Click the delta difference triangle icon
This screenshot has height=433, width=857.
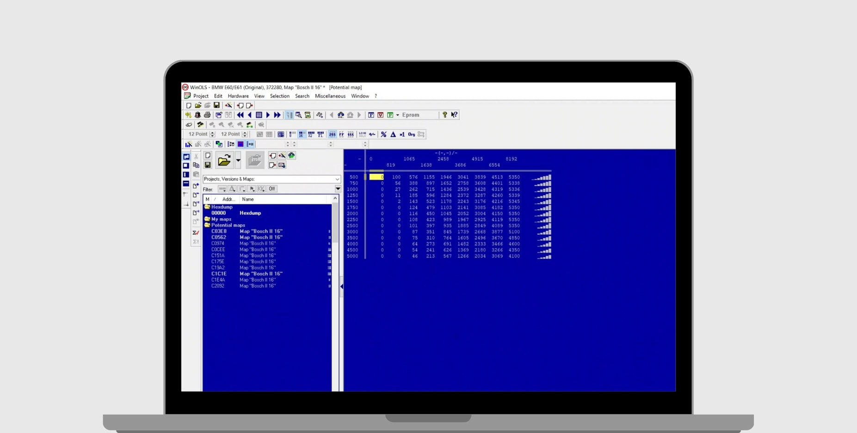393,134
